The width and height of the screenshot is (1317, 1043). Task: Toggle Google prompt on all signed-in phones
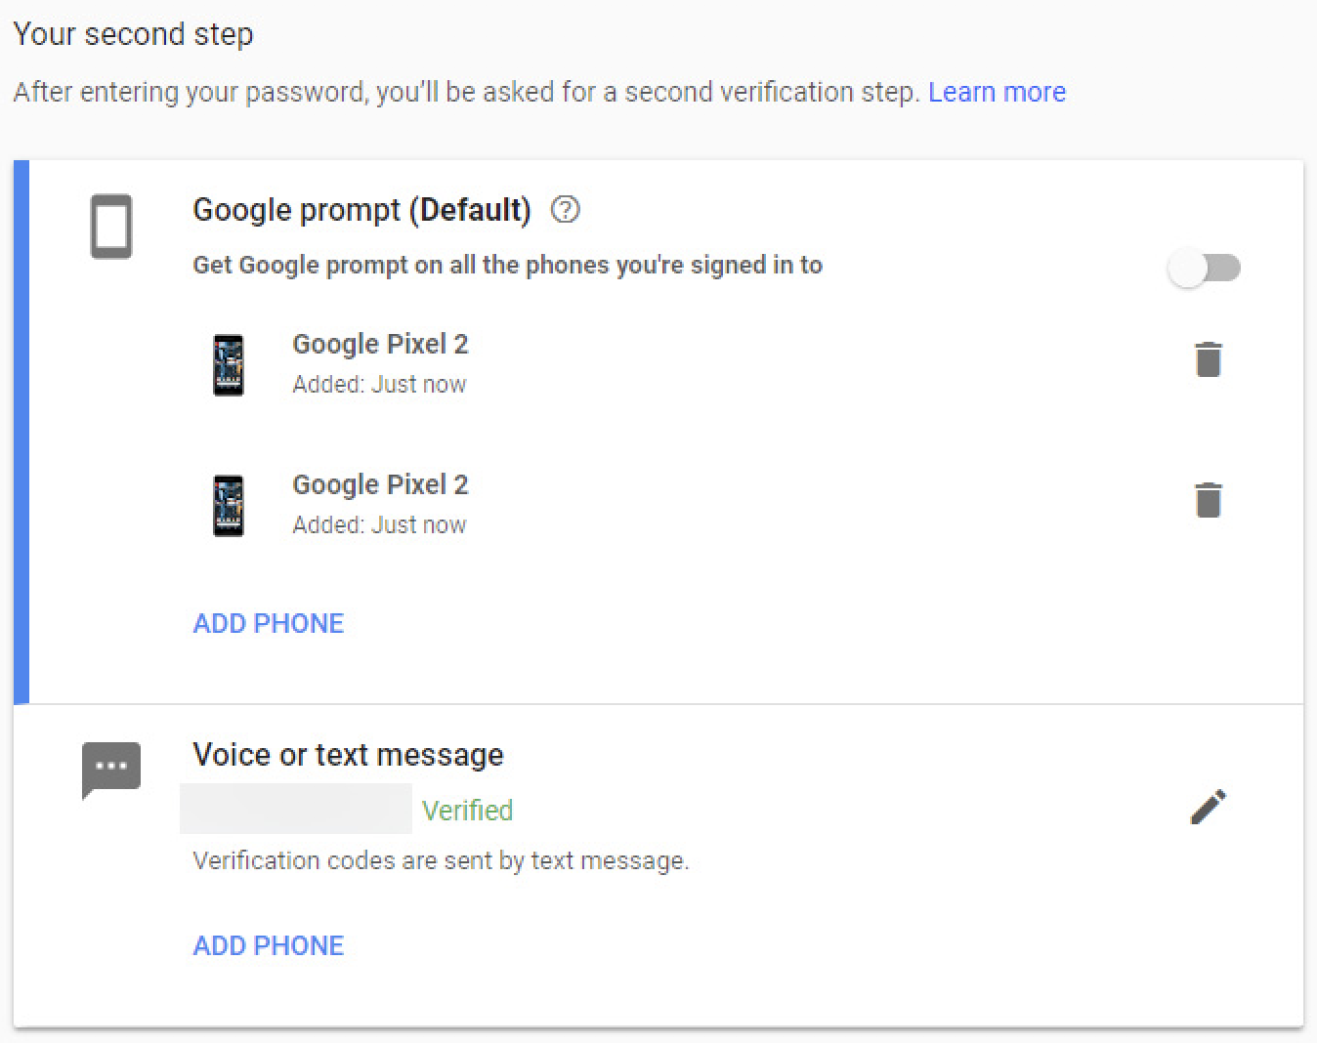click(1205, 268)
